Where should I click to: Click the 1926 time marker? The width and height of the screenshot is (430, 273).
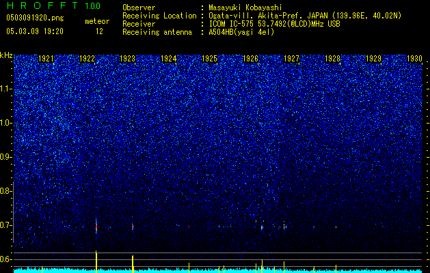tap(251, 59)
